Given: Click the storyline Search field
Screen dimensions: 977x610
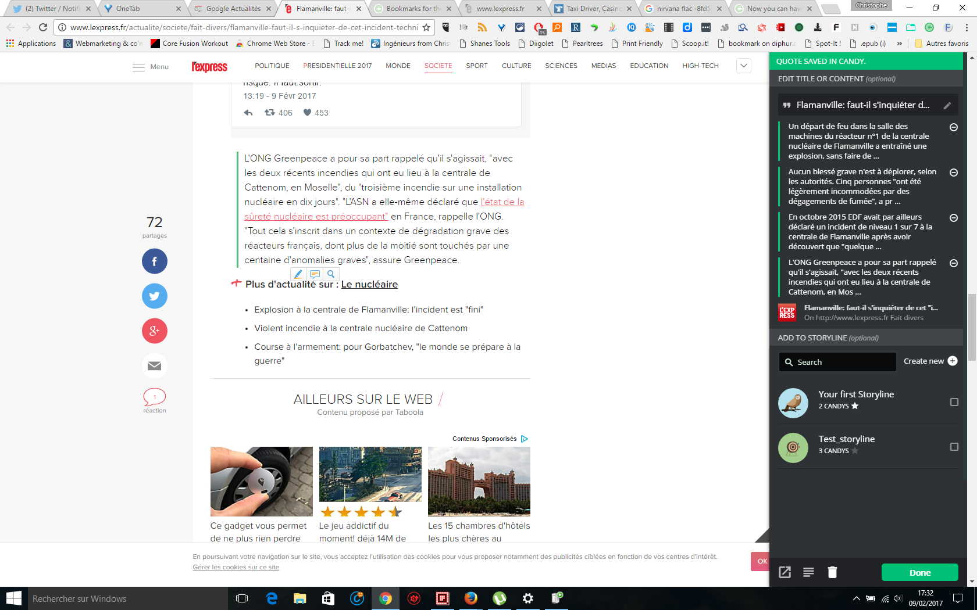Looking at the screenshot, I should click(837, 362).
